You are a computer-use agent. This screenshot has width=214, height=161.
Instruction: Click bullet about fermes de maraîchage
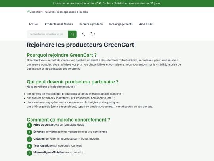(75, 94)
